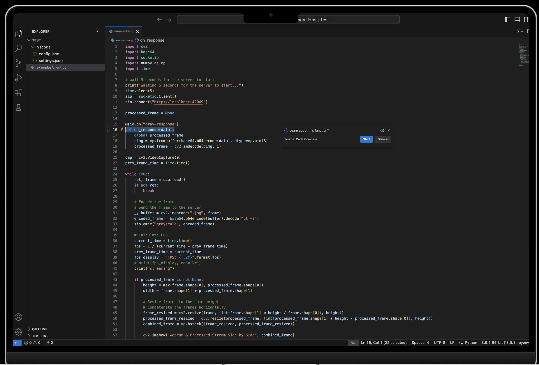Screen dimensions: 539x365
Task: Change file encoding UTF-8
Action: click(x=439, y=343)
